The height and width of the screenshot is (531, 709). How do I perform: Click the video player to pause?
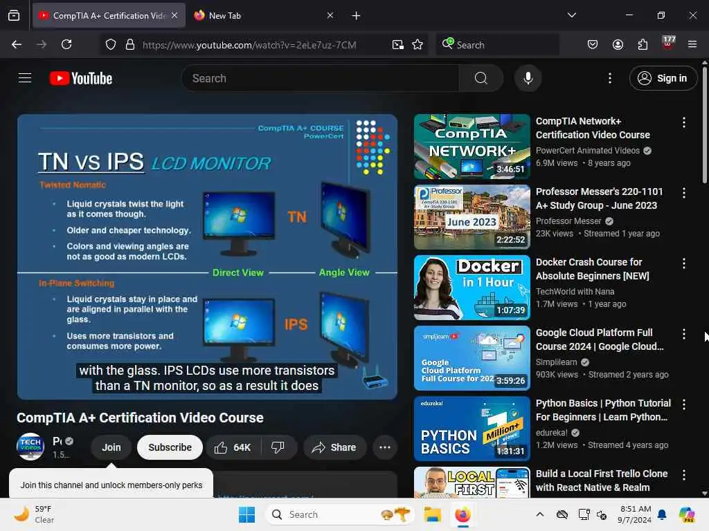coord(207,257)
